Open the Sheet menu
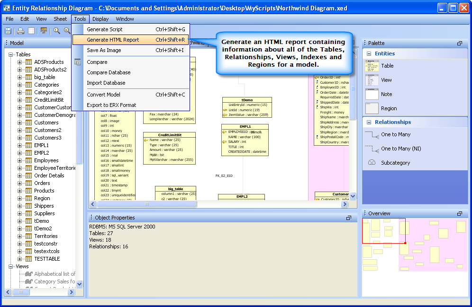 (x=60, y=19)
